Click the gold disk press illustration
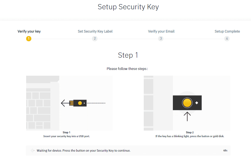This screenshot has height=159, width=251. tap(187, 103)
